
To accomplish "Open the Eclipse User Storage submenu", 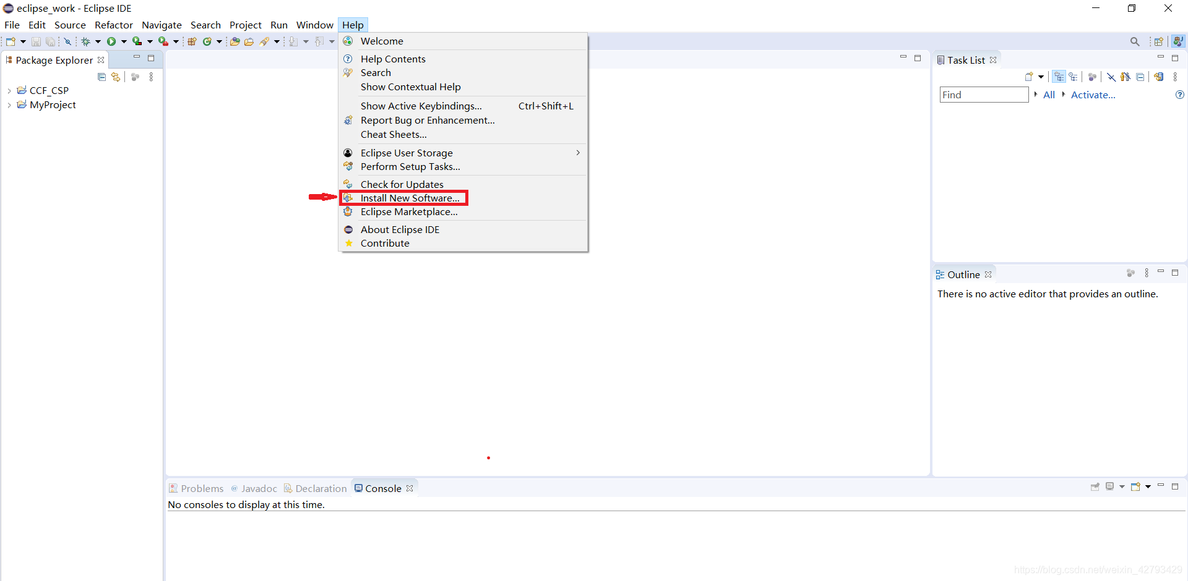I will 463,153.
